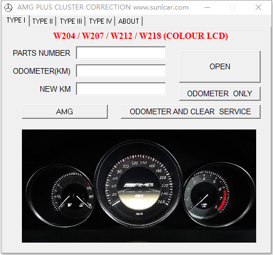Viewport: 273px width, 255px height.
Task: Switch to the TYPE I tab
Action: 16,20
